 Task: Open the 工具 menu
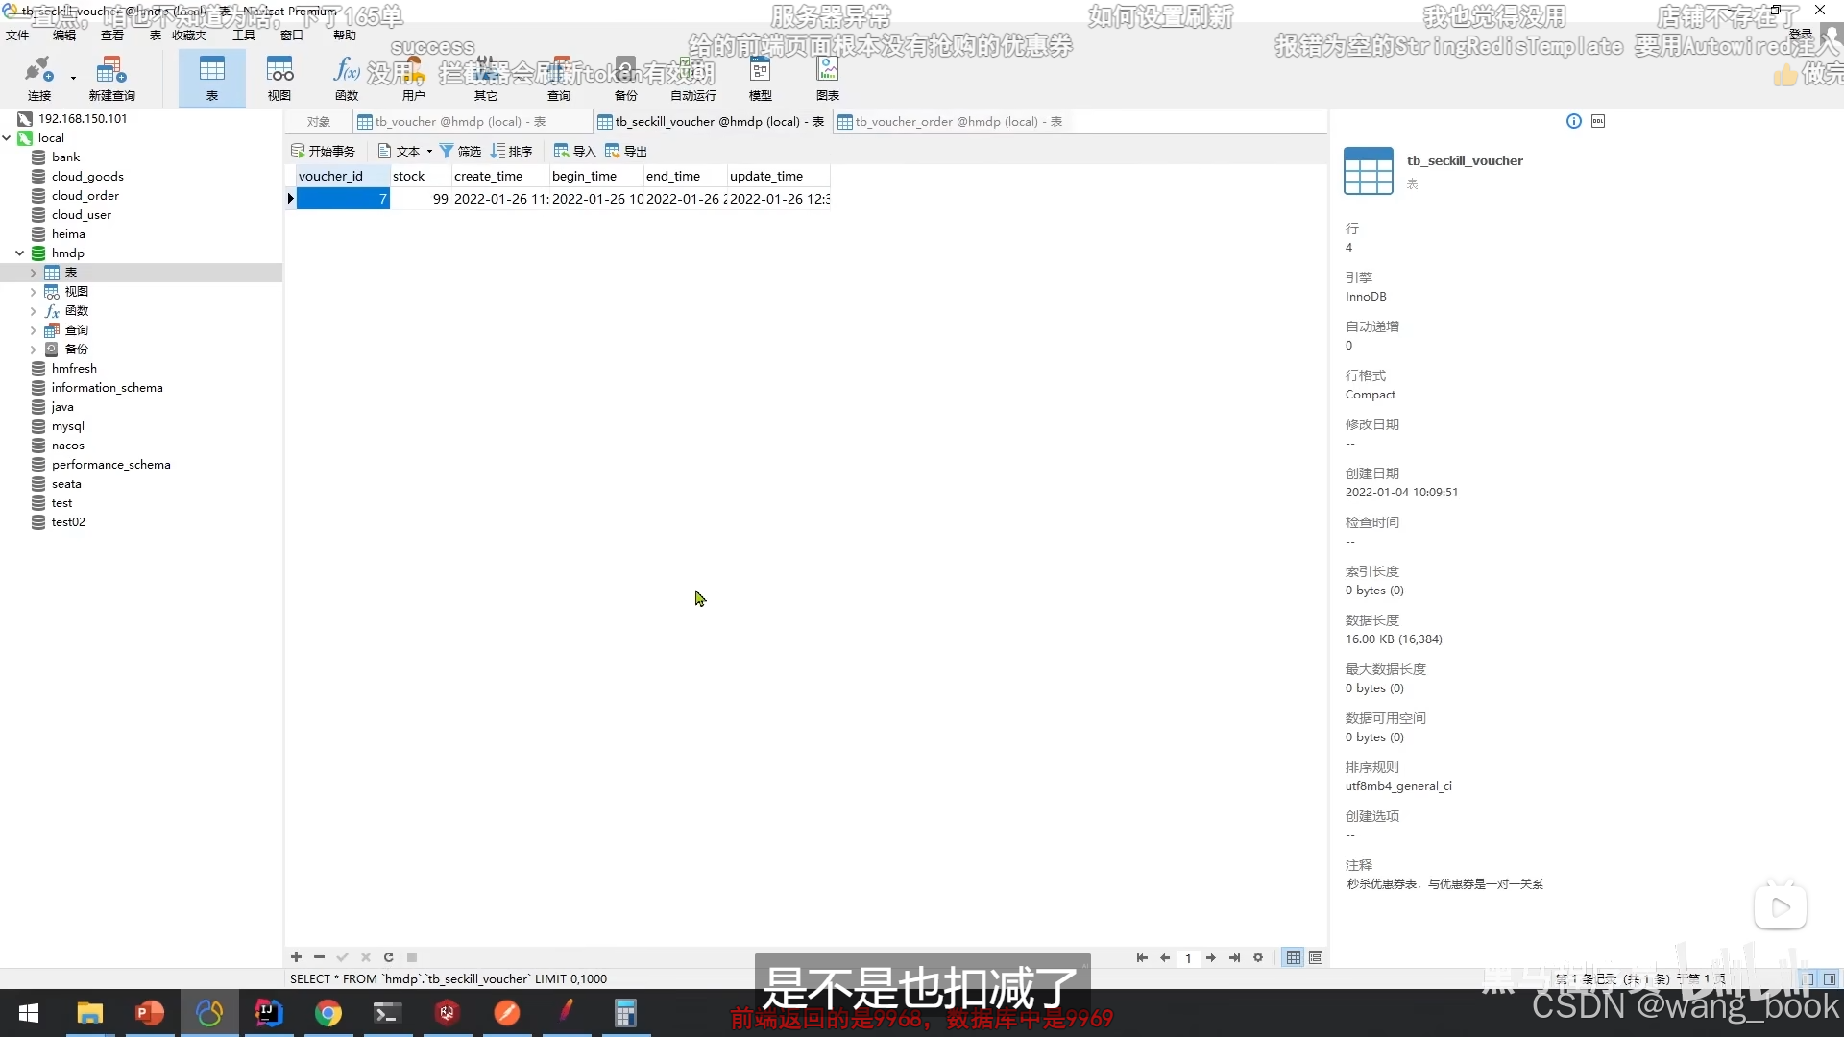(x=243, y=35)
